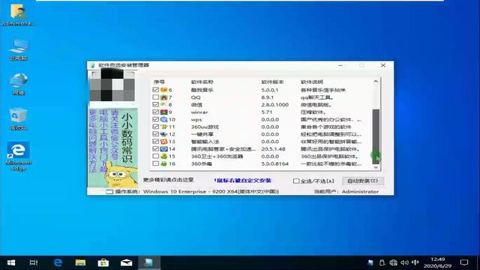Screen dimensions: 480x270
Task: Click the Tencent shield icon in row 14
Action: coord(164,148)
